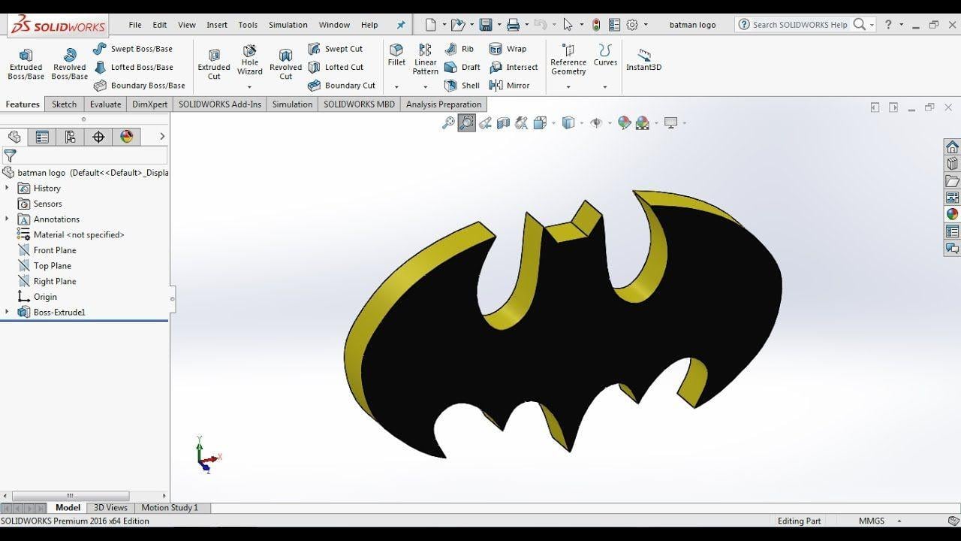Expand the Boss-Extrude1 feature node
This screenshot has width=961, height=541.
coord(8,312)
